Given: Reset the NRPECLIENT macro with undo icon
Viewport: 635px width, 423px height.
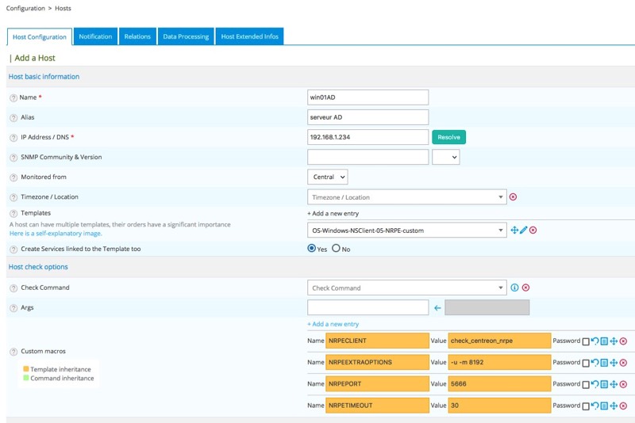Looking at the screenshot, I should click(x=595, y=341).
